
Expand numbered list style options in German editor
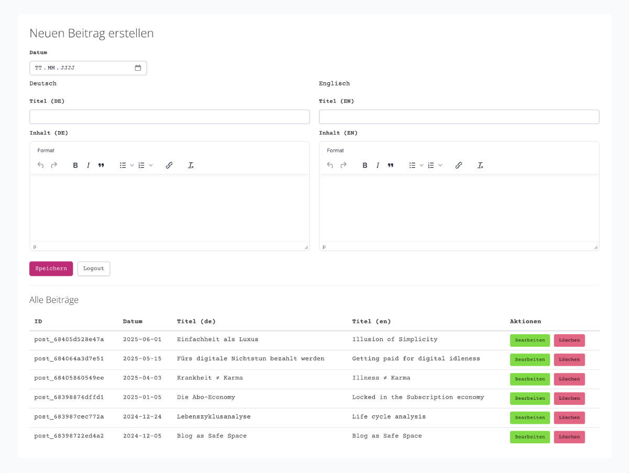[151, 165]
